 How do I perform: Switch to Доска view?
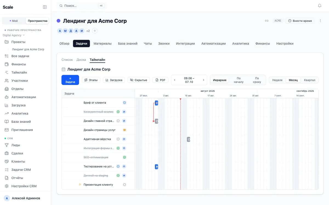coord(81,60)
